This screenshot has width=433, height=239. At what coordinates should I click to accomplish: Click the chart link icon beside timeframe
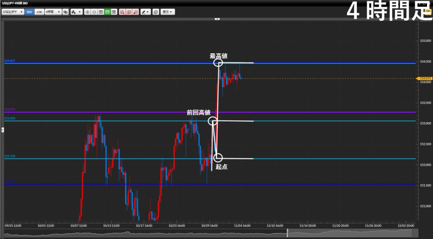[x=66, y=12]
